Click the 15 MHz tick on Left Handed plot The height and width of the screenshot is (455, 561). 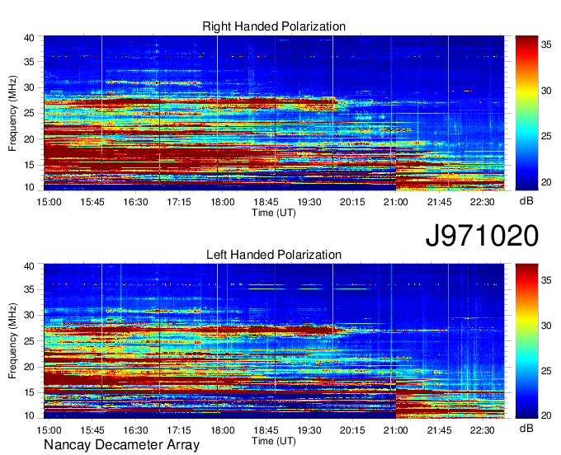(29, 393)
